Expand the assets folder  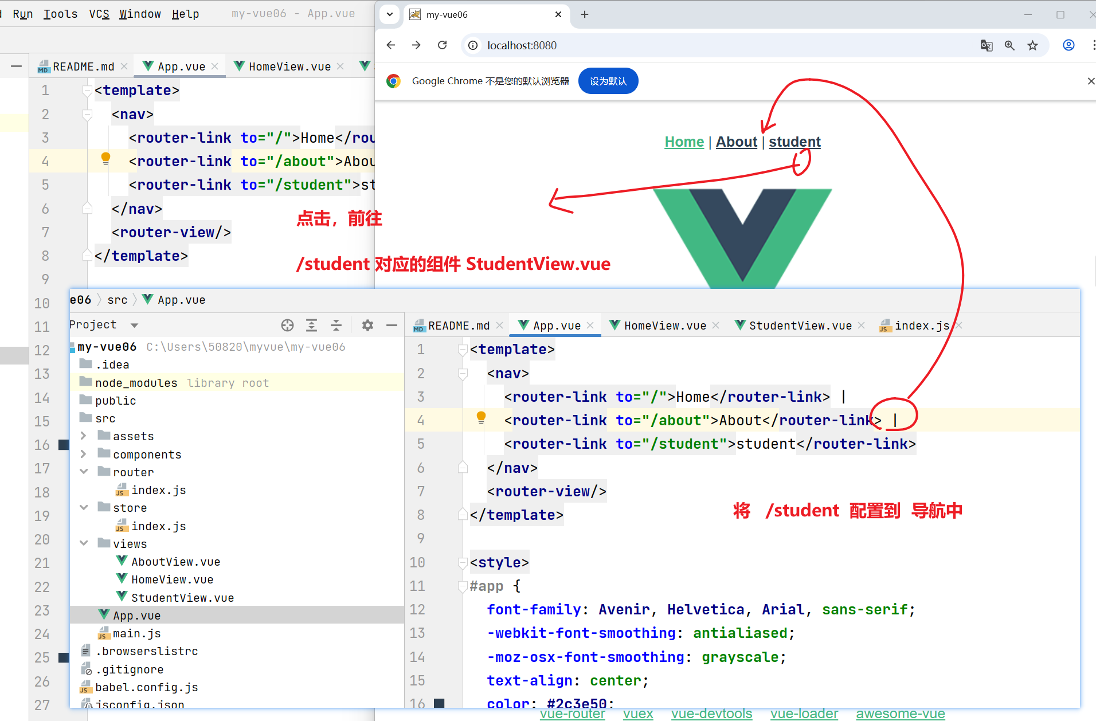[x=84, y=436]
